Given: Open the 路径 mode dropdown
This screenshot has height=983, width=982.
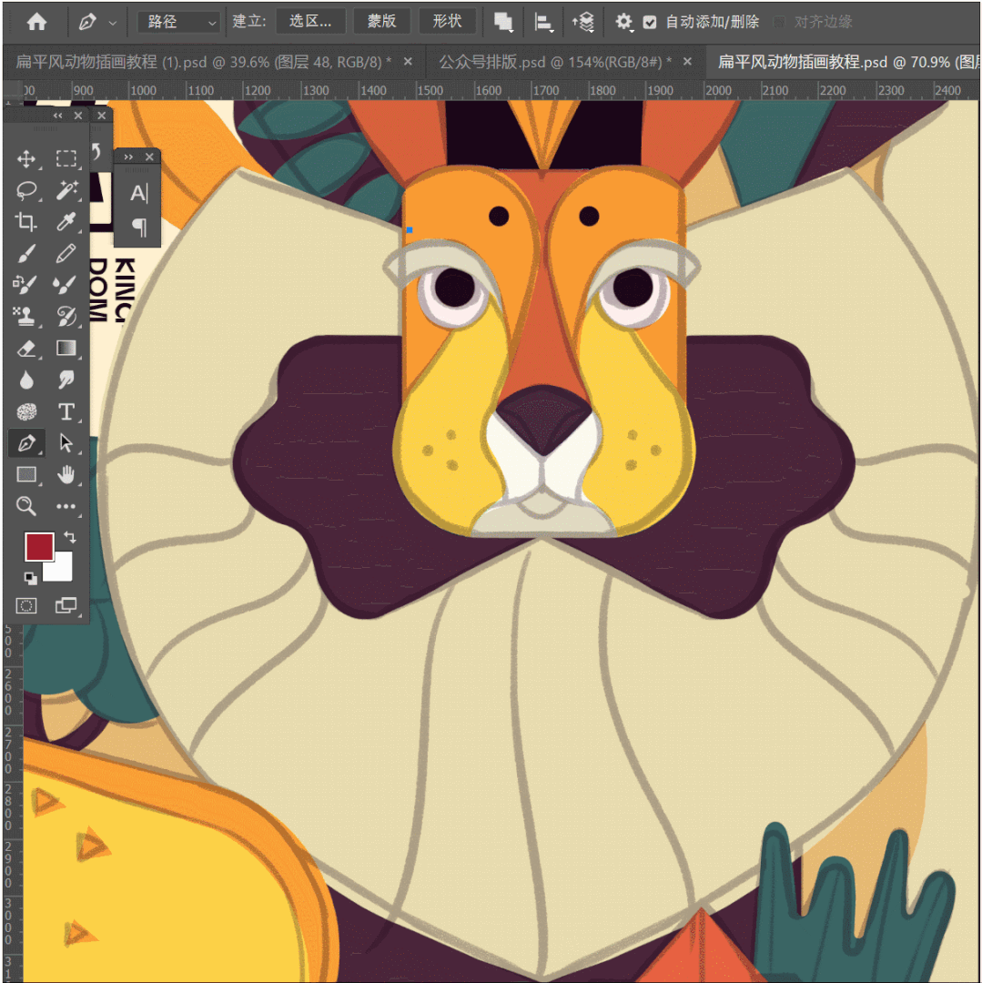Looking at the screenshot, I should [177, 22].
